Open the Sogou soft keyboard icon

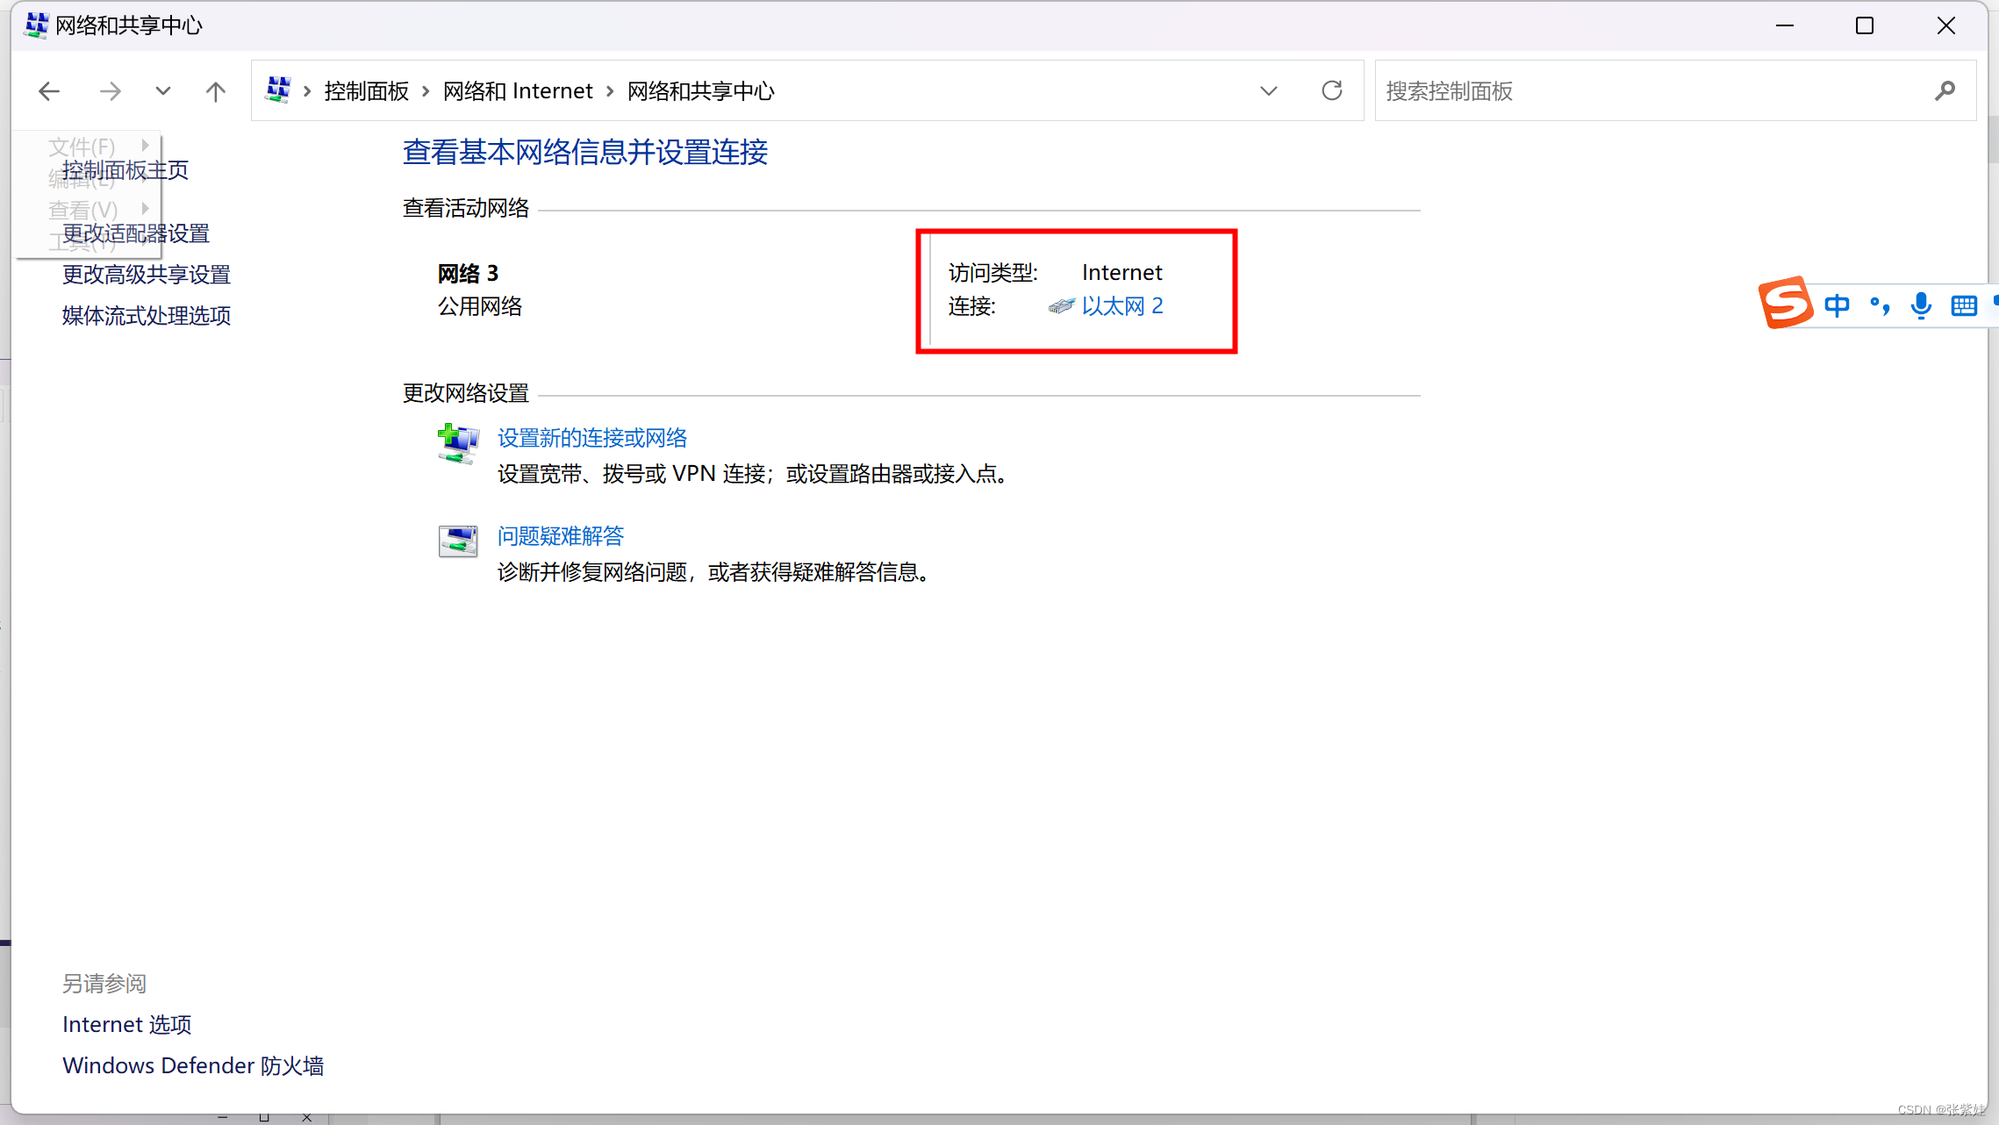pyautogui.click(x=1963, y=305)
